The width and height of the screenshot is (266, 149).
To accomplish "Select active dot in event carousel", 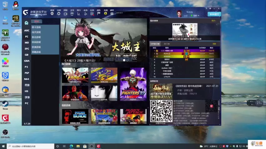I will [x=188, y=36].
